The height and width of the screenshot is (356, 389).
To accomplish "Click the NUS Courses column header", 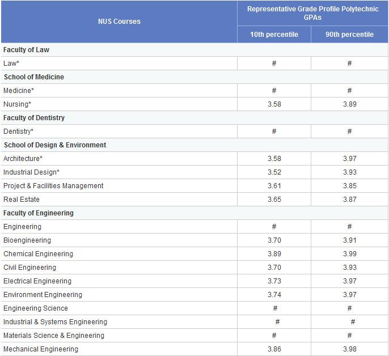I will [x=119, y=22].
